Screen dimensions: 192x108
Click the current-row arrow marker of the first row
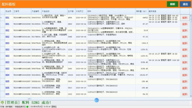click(x=1, y=18)
